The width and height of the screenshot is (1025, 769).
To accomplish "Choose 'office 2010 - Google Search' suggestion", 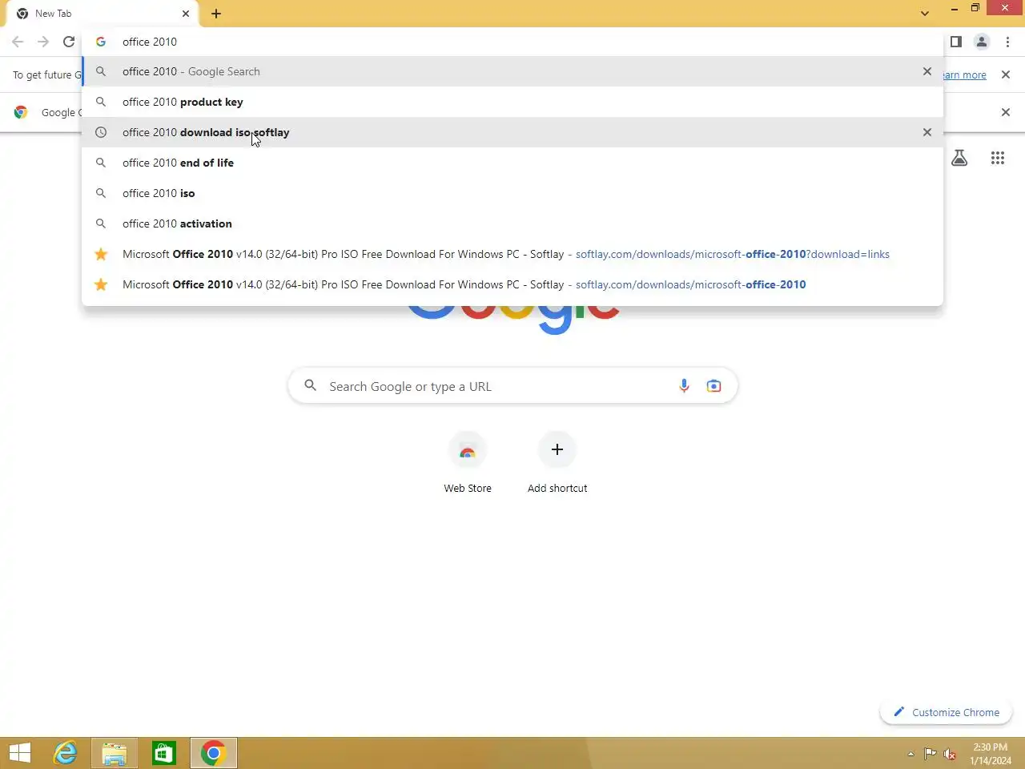I will pyautogui.click(x=512, y=71).
